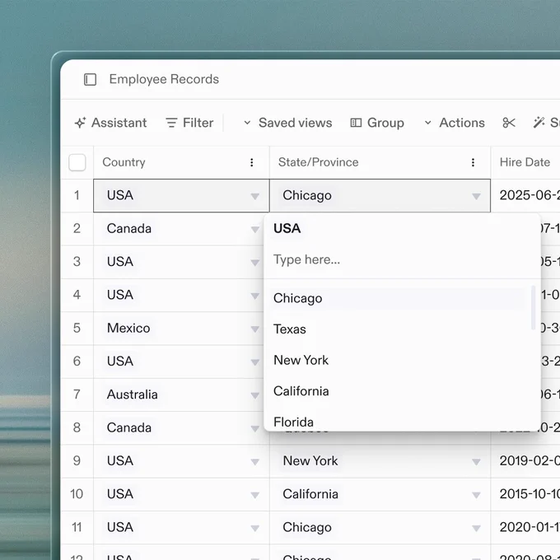Screen dimensions: 560x560
Task: Open Country dropdown arrow in row 1
Action: coord(255,196)
